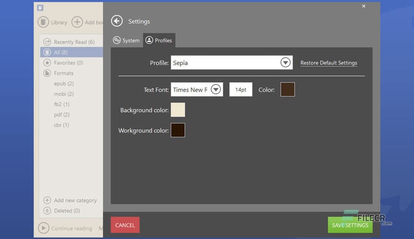
Task: Click the Recently Read (6) label
Action: tap(74, 42)
